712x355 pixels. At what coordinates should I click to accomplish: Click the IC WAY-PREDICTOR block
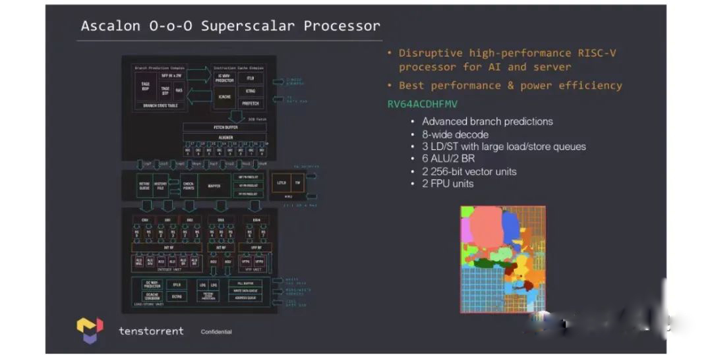[x=224, y=78]
